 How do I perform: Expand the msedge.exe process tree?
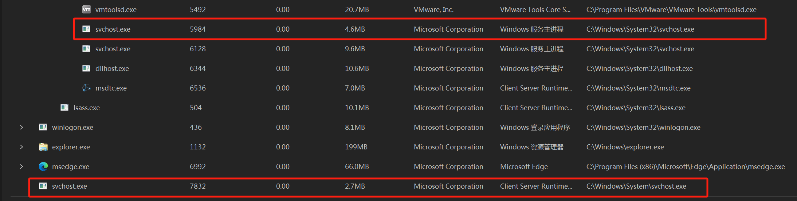[21, 166]
